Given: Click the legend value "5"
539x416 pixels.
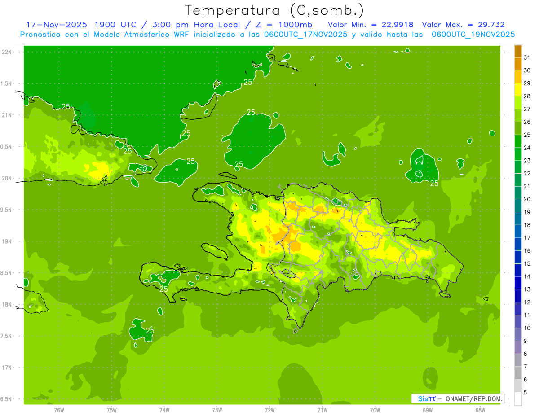Looking at the screenshot, I should (526, 393).
